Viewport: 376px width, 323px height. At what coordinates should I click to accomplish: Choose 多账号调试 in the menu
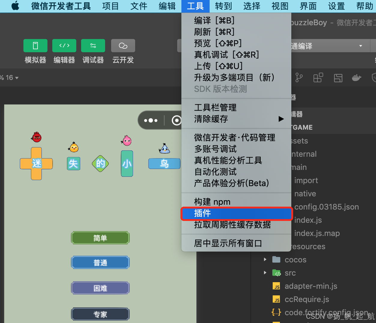pos(236,149)
